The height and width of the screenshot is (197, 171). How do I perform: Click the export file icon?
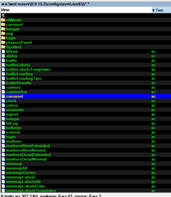point(3,114)
